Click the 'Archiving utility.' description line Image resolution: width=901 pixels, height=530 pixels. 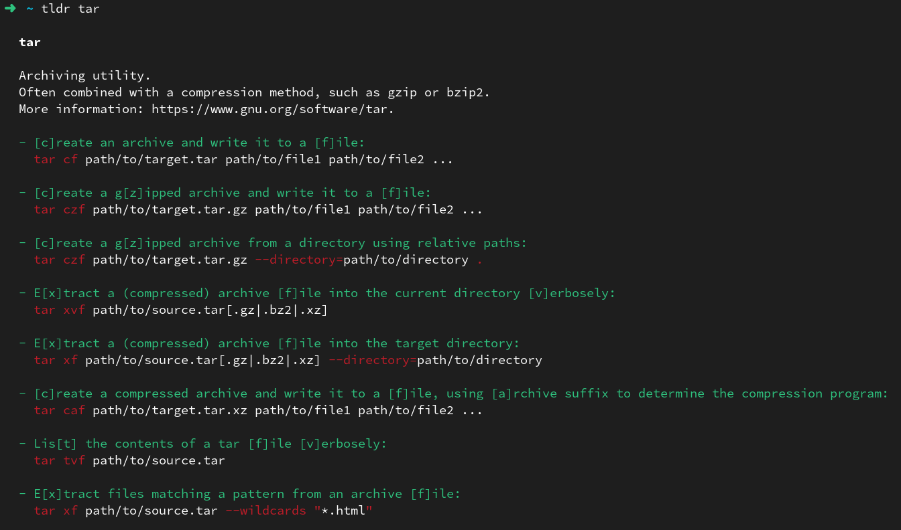(84, 76)
